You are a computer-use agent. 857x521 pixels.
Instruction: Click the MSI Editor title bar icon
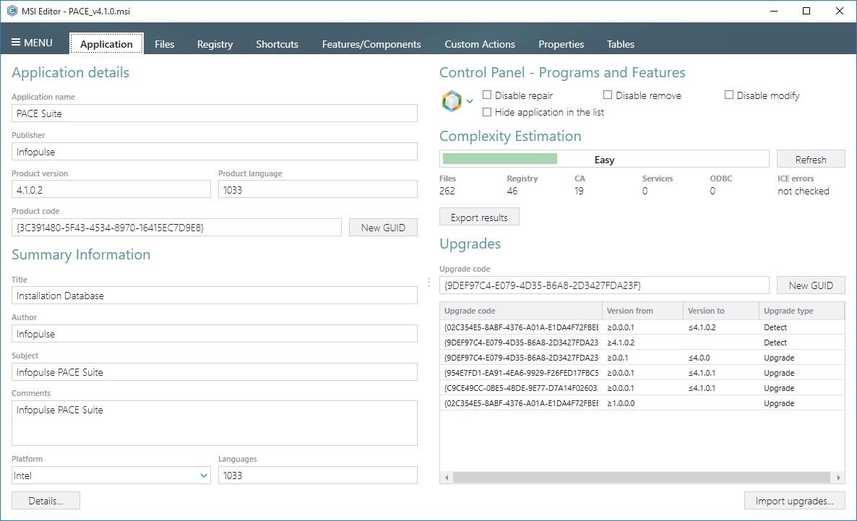coord(12,11)
